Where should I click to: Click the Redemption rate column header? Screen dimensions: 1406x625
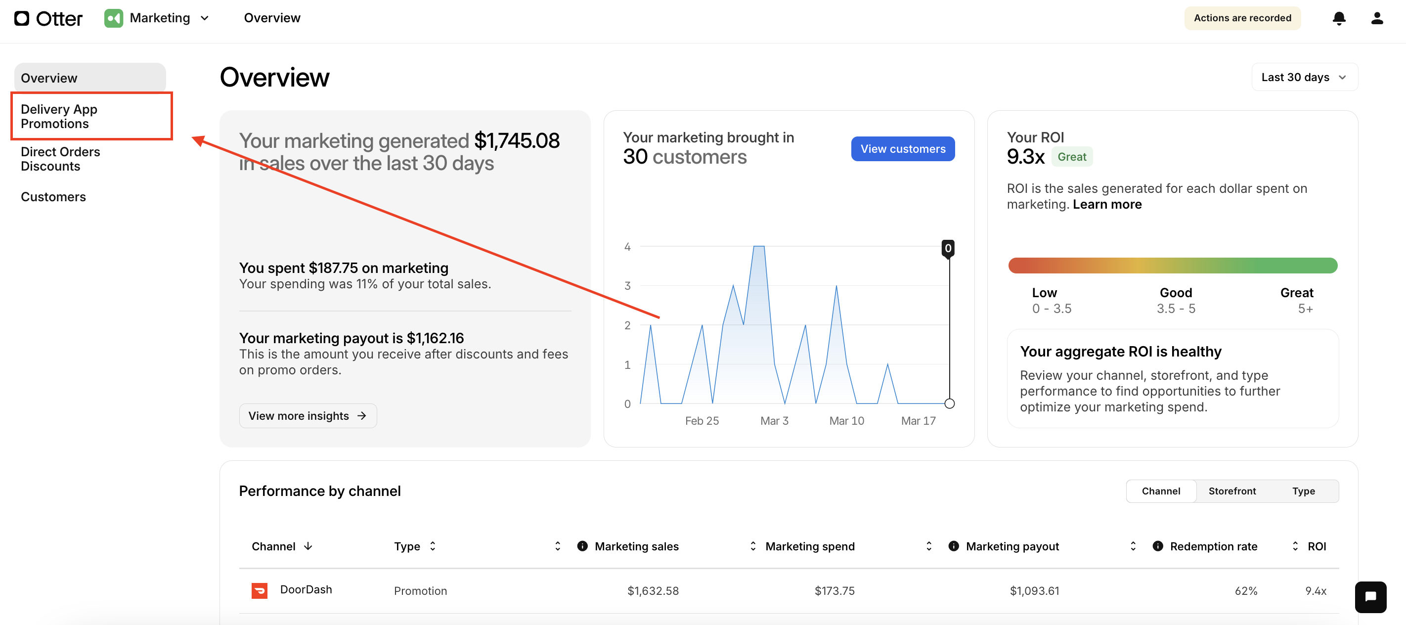click(x=1213, y=546)
